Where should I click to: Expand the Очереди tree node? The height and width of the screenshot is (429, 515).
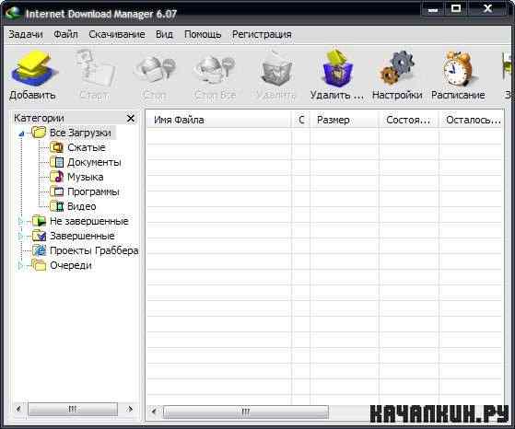coord(20,265)
